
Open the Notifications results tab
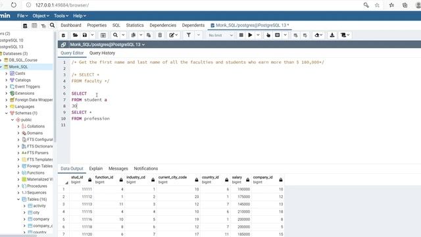[x=146, y=169]
